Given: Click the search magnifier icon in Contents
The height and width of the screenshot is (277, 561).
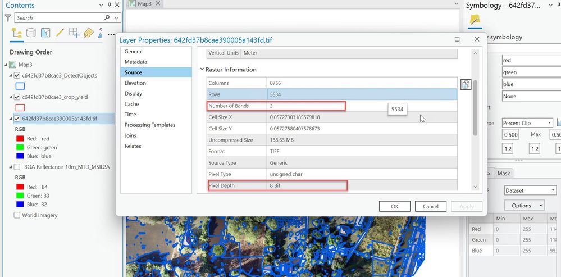Looking at the screenshot, I should (x=107, y=17).
